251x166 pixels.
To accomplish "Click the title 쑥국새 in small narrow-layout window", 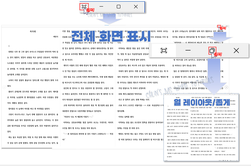I will click(x=177, y=97).
